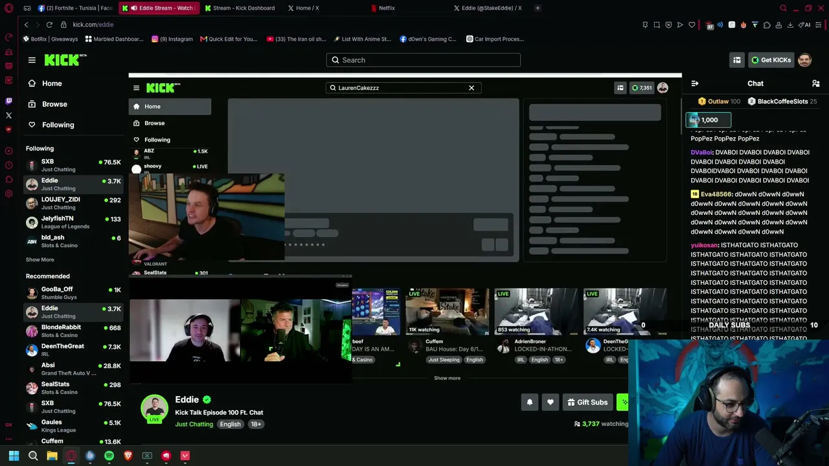This screenshot has width=829, height=466.
Task: Open Brave browser from taskbar
Action: (x=128, y=456)
